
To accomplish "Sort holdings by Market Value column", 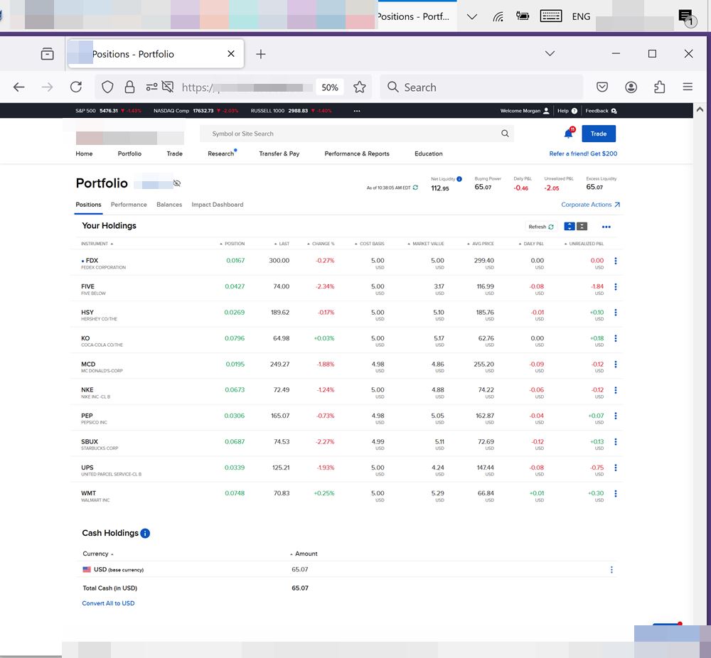I will point(425,244).
